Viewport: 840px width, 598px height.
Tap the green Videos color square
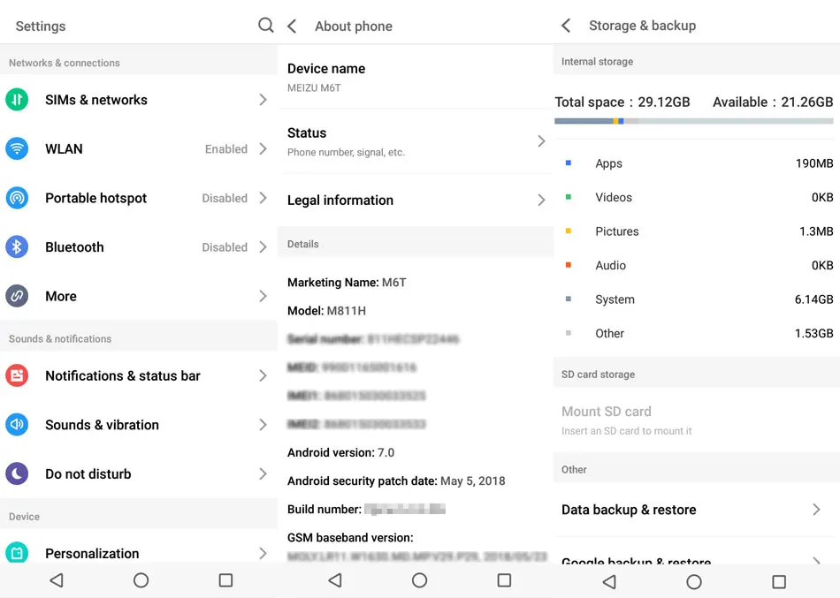[569, 197]
